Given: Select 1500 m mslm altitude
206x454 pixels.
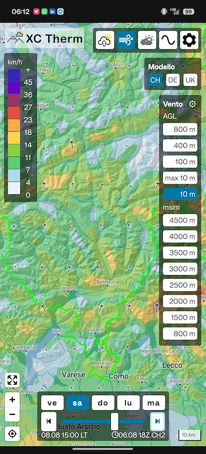Looking at the screenshot, I should (180, 318).
